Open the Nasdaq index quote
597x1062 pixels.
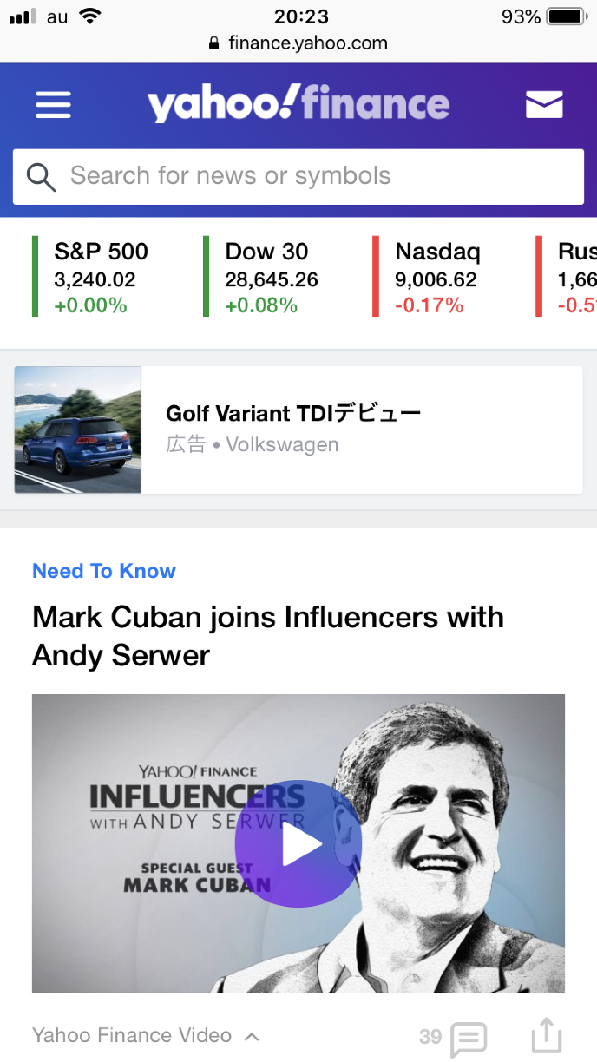tap(436, 278)
